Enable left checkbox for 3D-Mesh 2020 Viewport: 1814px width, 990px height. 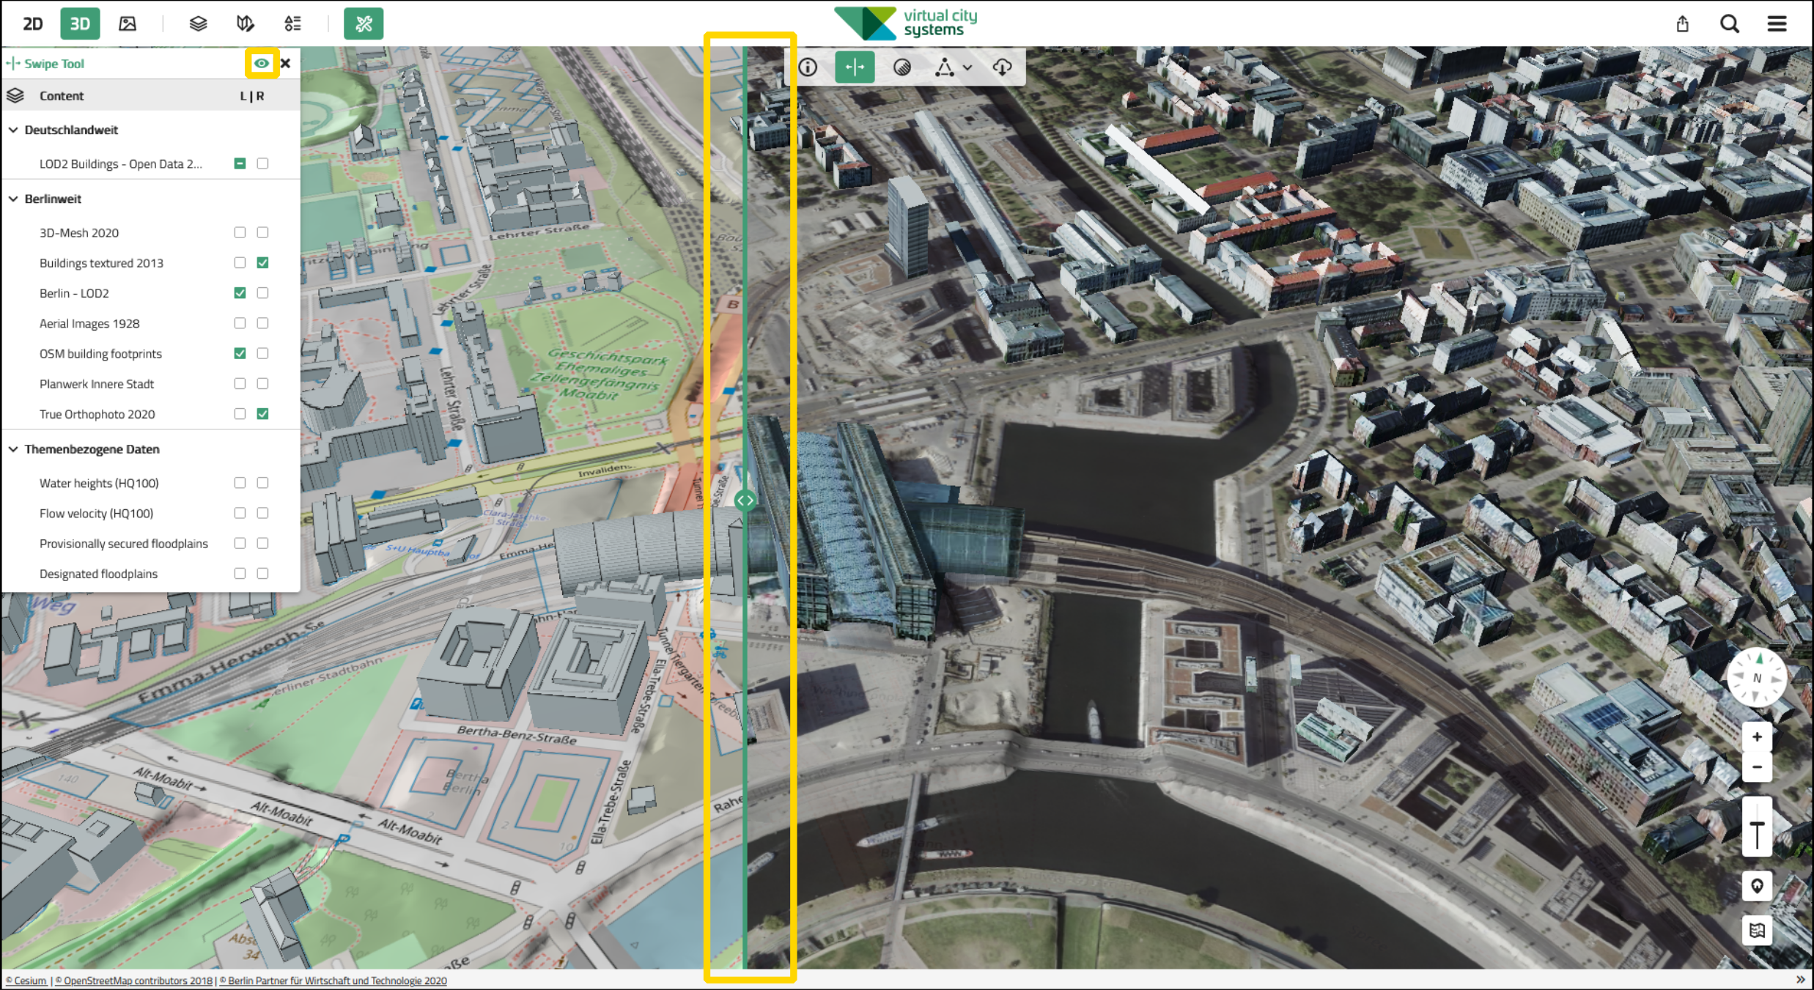pyautogui.click(x=240, y=232)
